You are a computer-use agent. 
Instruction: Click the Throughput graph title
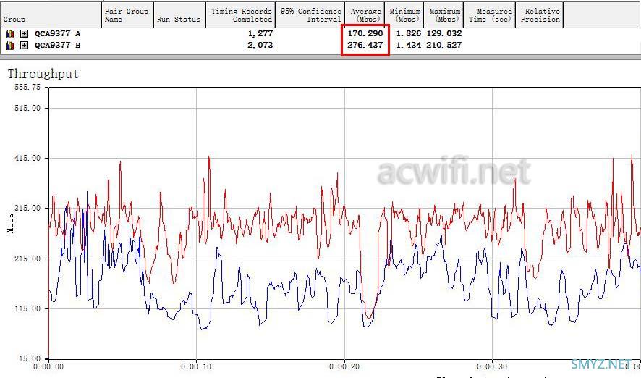[x=43, y=74]
